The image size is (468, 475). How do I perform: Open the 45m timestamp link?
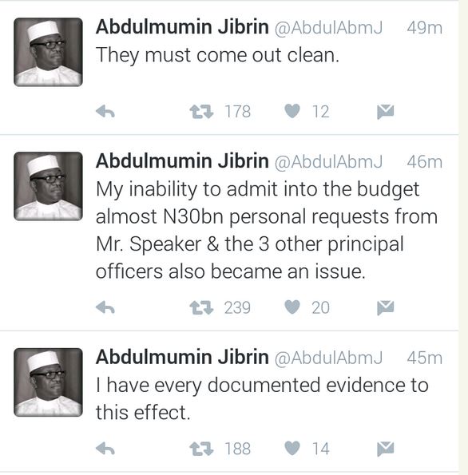(424, 358)
